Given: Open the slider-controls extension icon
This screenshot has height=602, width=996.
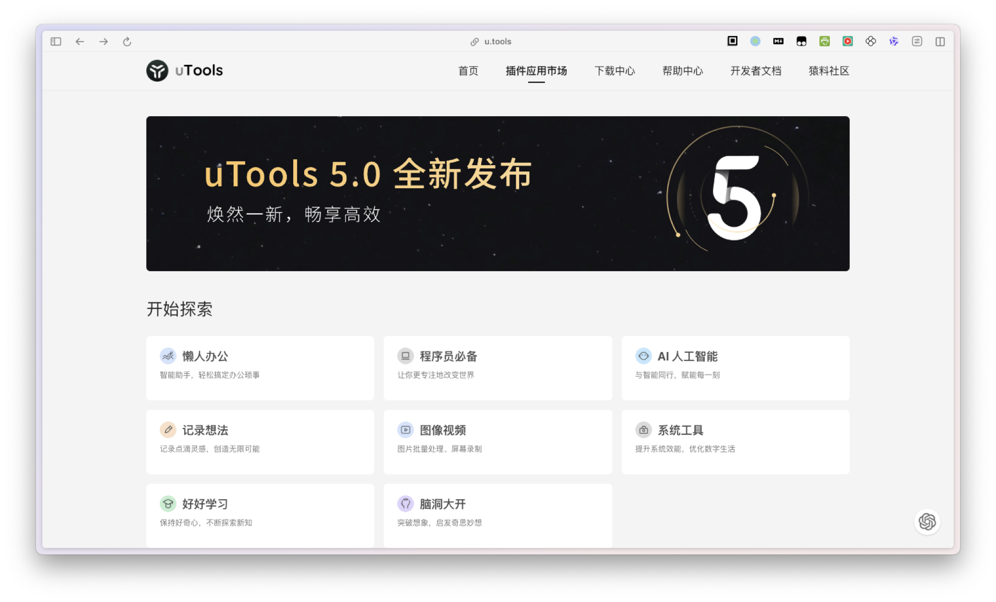Looking at the screenshot, I should coord(916,41).
